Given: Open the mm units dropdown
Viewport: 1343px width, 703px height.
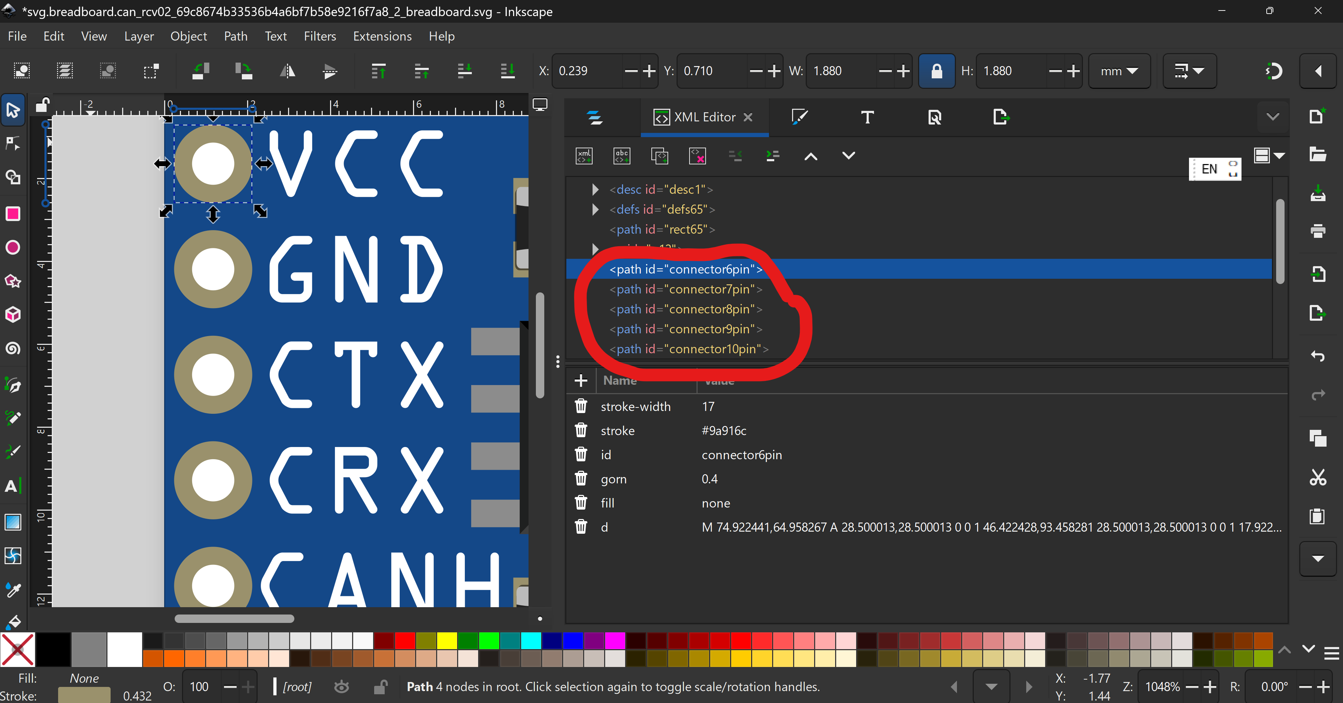Looking at the screenshot, I should [1119, 71].
